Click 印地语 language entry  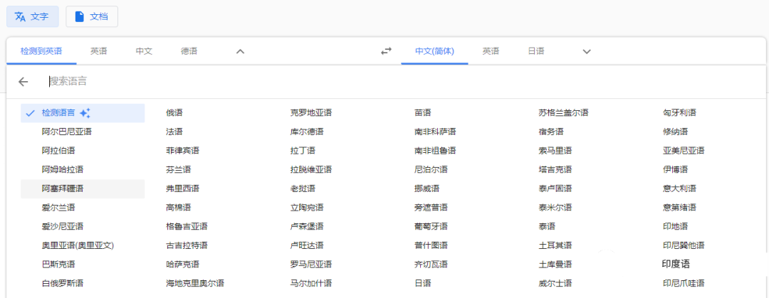pos(675,226)
